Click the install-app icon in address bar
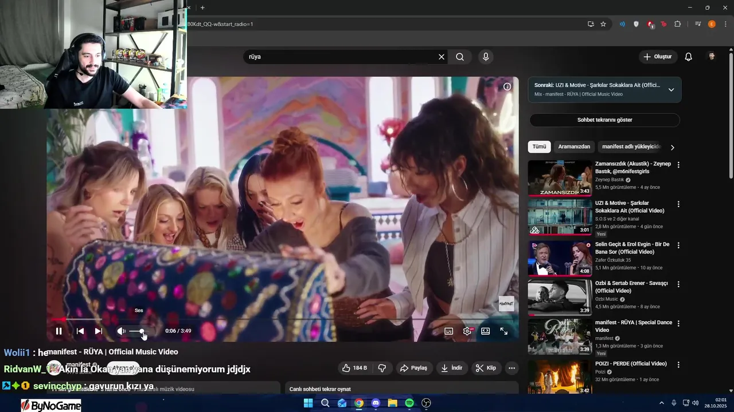 coord(591,24)
